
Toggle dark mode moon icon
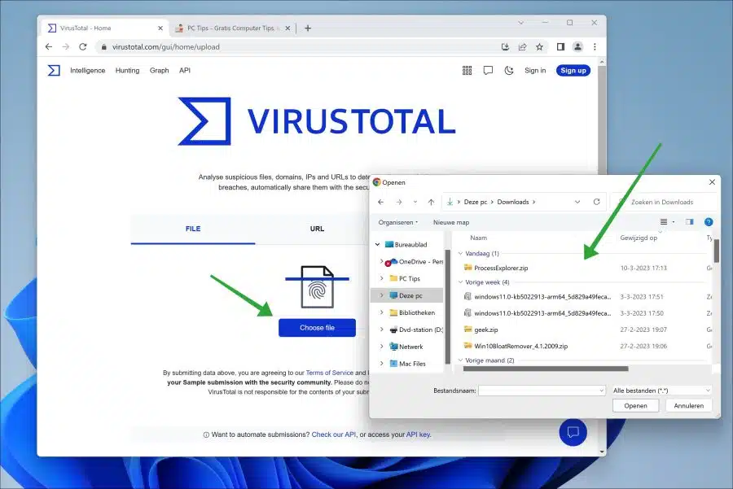(509, 71)
